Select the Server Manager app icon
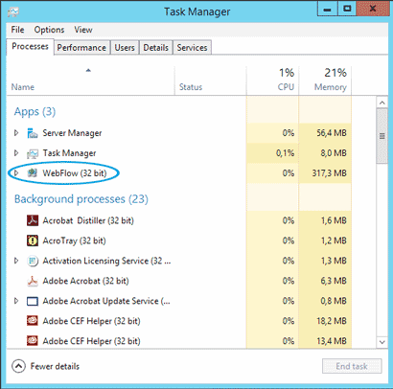The width and height of the screenshot is (393, 389). click(x=33, y=133)
